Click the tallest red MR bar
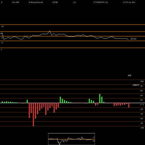The height and width of the screenshot is (145, 145). (x=33, y=115)
